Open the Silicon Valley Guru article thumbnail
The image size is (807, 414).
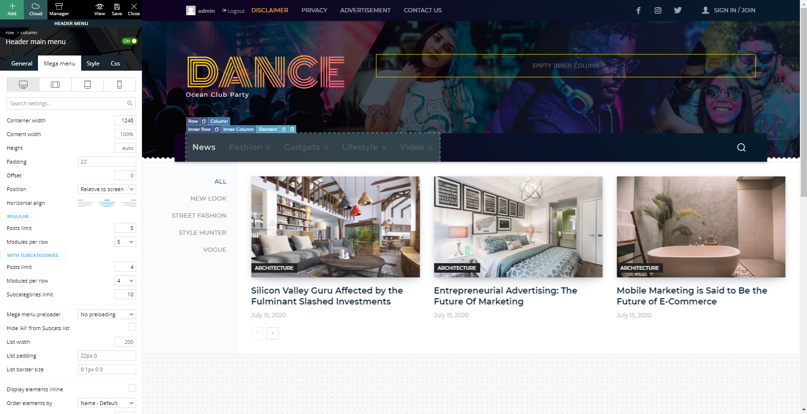(x=336, y=227)
